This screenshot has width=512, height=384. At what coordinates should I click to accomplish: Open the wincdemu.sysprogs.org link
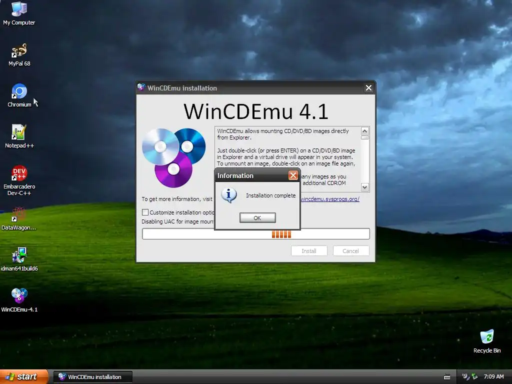pyautogui.click(x=330, y=199)
